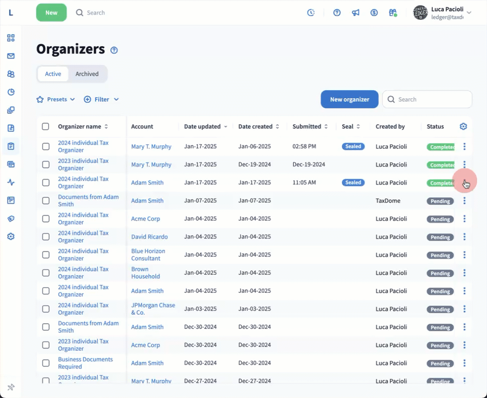Open sidebar settings gear icon

(x=11, y=237)
